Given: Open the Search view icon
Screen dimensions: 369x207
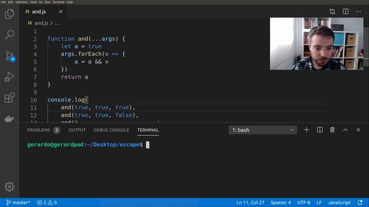Looking at the screenshot, I should [x=9, y=34].
